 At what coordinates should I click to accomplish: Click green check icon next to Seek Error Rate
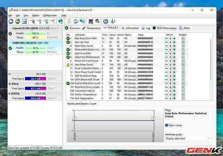tap(68, 53)
